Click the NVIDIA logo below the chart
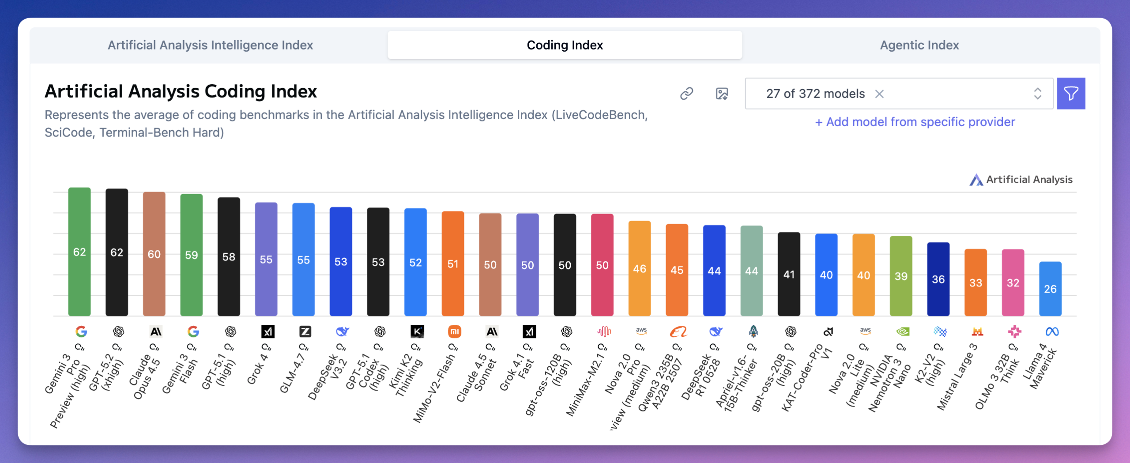The image size is (1130, 463). click(x=903, y=331)
